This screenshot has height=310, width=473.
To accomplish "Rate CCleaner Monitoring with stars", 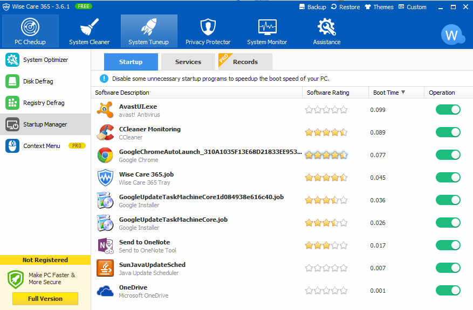I will (x=326, y=132).
